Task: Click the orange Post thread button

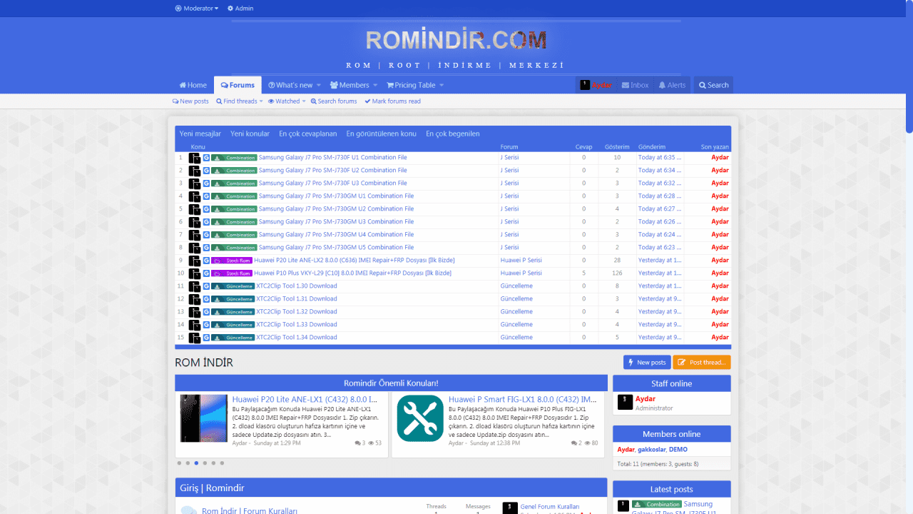Action: (701, 363)
